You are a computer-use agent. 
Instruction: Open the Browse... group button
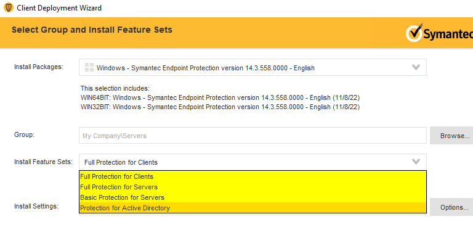pyautogui.click(x=452, y=136)
